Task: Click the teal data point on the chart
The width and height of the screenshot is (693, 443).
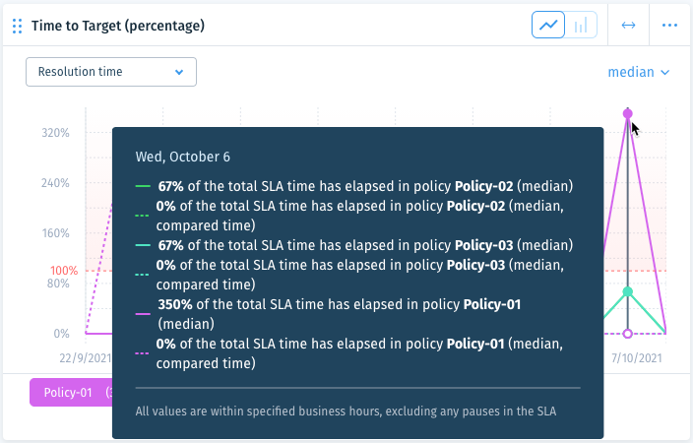Action: [628, 291]
